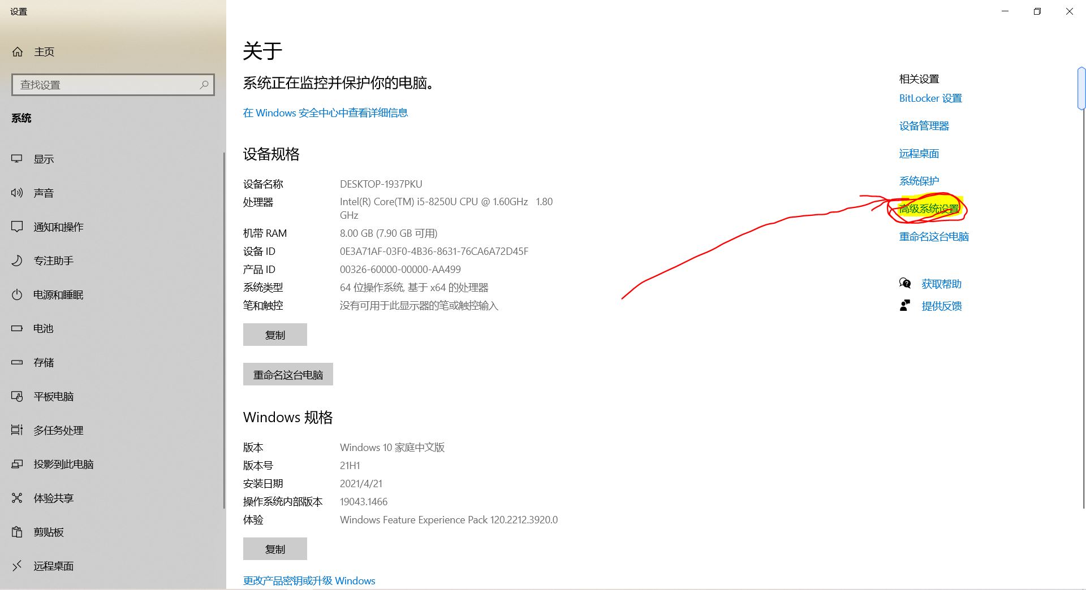Click the install date 2021/4/21
1086x590 pixels.
361,484
